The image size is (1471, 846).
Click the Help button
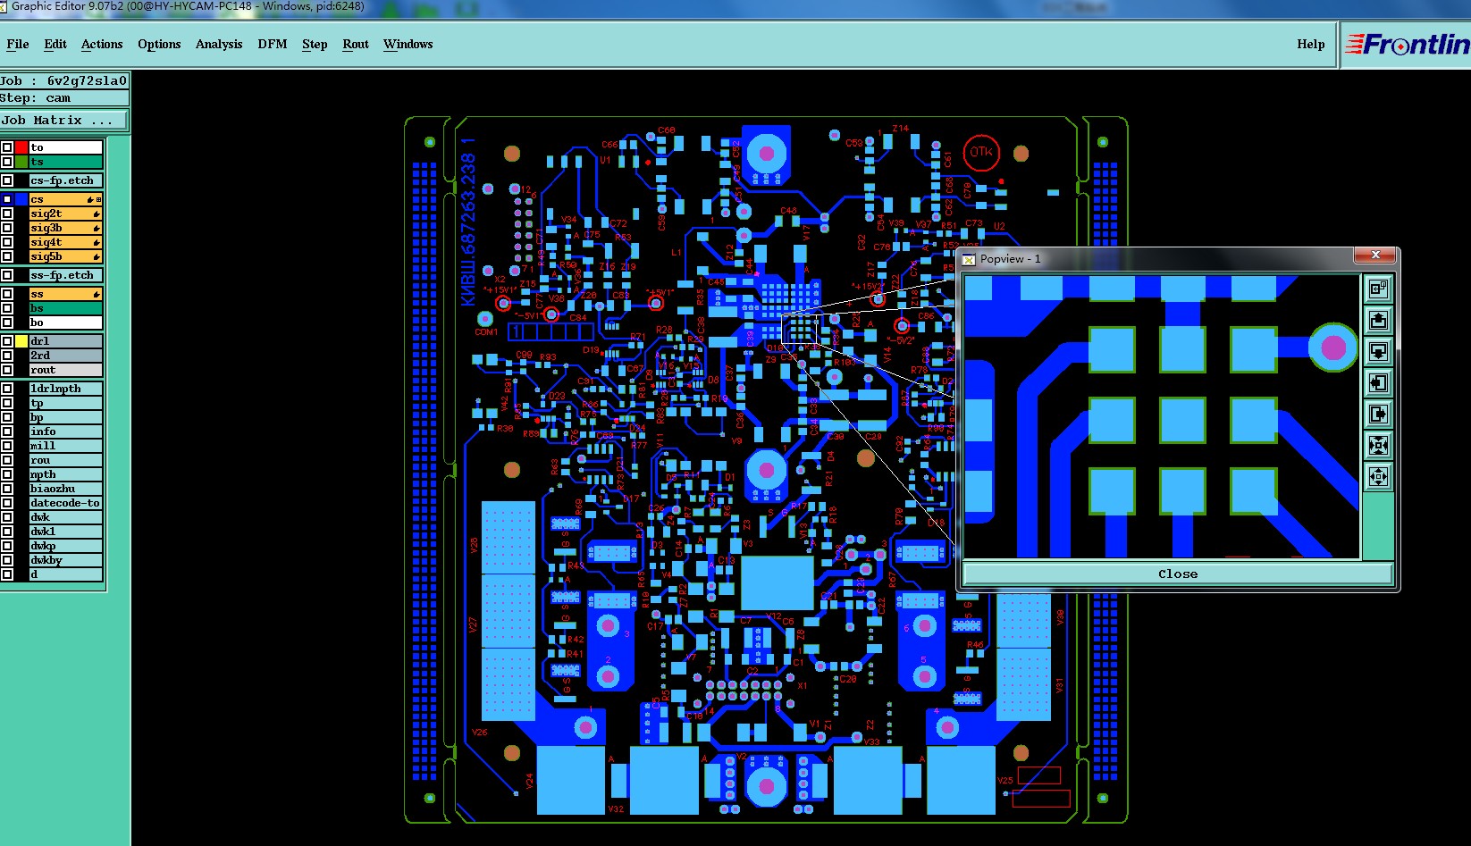[1311, 44]
